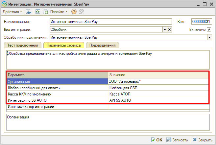Click the empty Идентификатор интеграции value cell

click(x=159, y=107)
